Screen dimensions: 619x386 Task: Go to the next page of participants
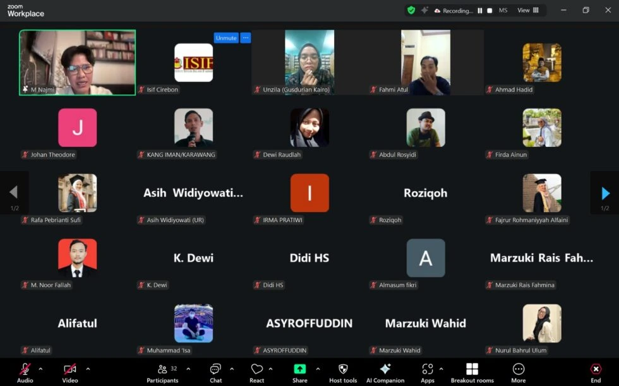[x=605, y=193]
